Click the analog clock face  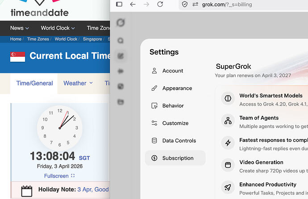point(59,128)
